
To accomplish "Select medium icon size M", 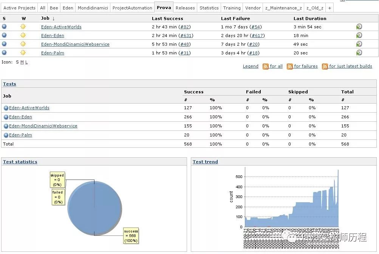I will coord(22,62).
